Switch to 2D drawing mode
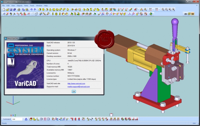The image size is (200, 126). 186,14
